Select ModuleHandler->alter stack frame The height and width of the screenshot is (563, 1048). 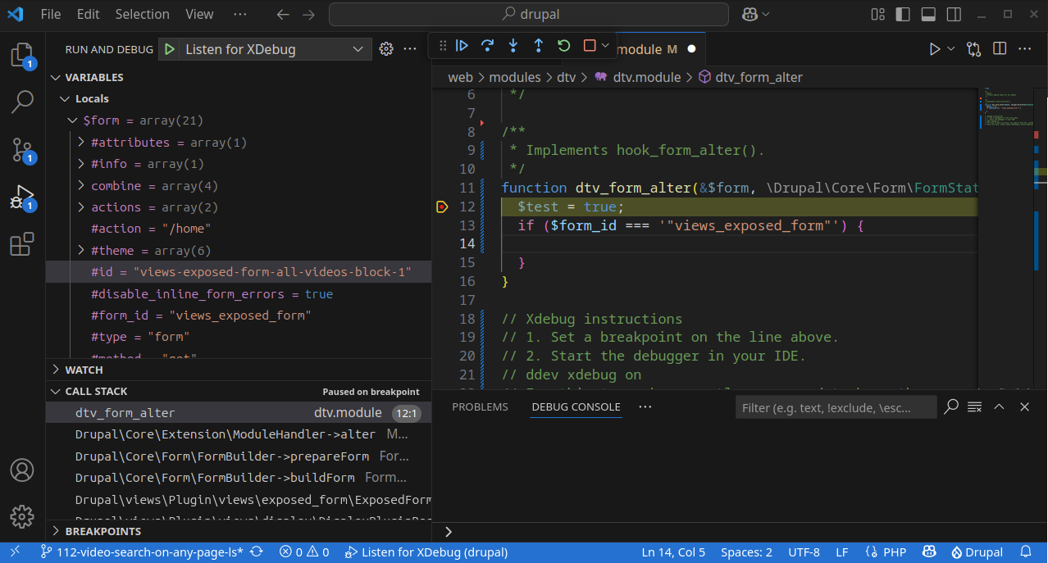tap(239, 434)
